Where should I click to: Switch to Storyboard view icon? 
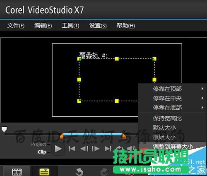point(17,172)
